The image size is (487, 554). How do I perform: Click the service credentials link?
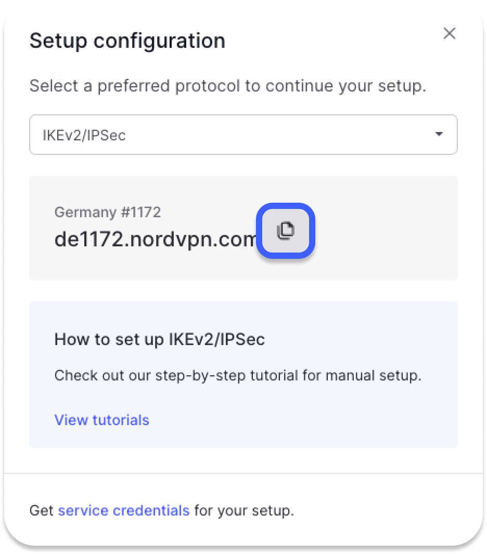pyautogui.click(x=124, y=510)
